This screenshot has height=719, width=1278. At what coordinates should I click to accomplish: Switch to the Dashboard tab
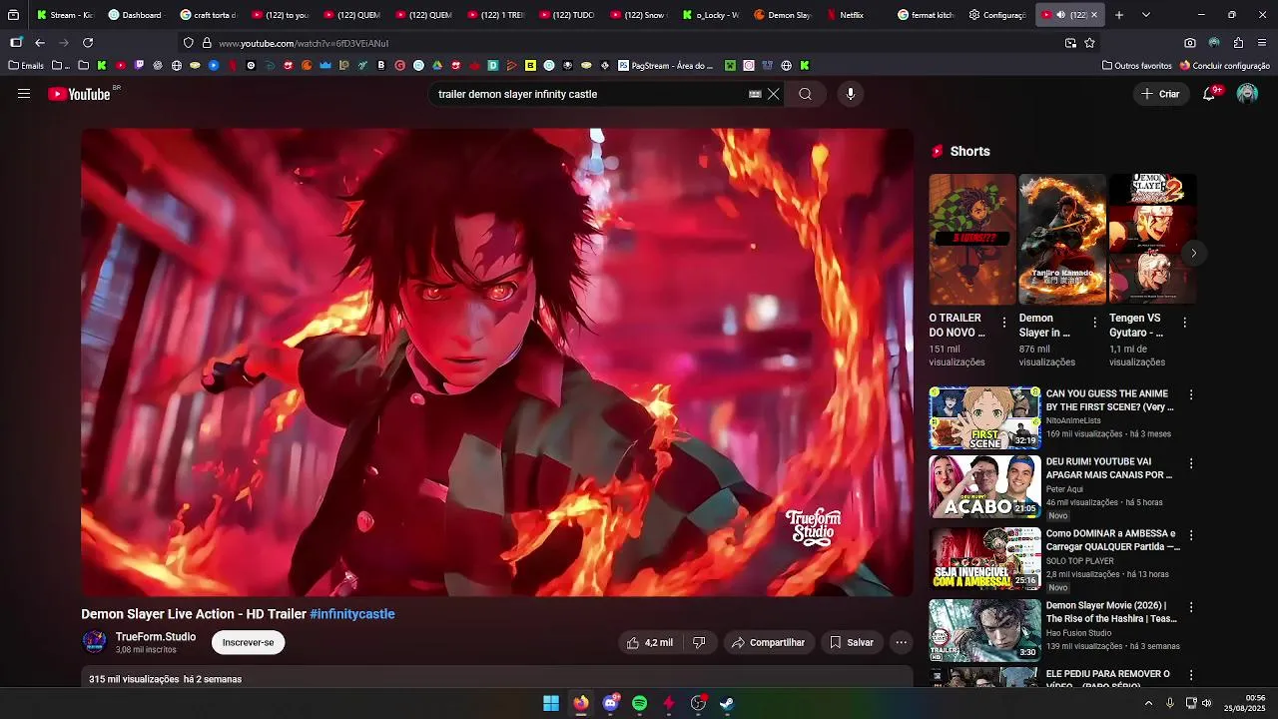tap(136, 15)
